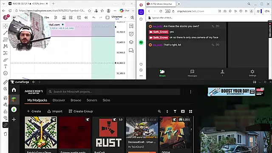Expand the Unnamed layout dropdown arrow
The height and width of the screenshot is (153, 272).
pyautogui.click(x=125, y=17)
